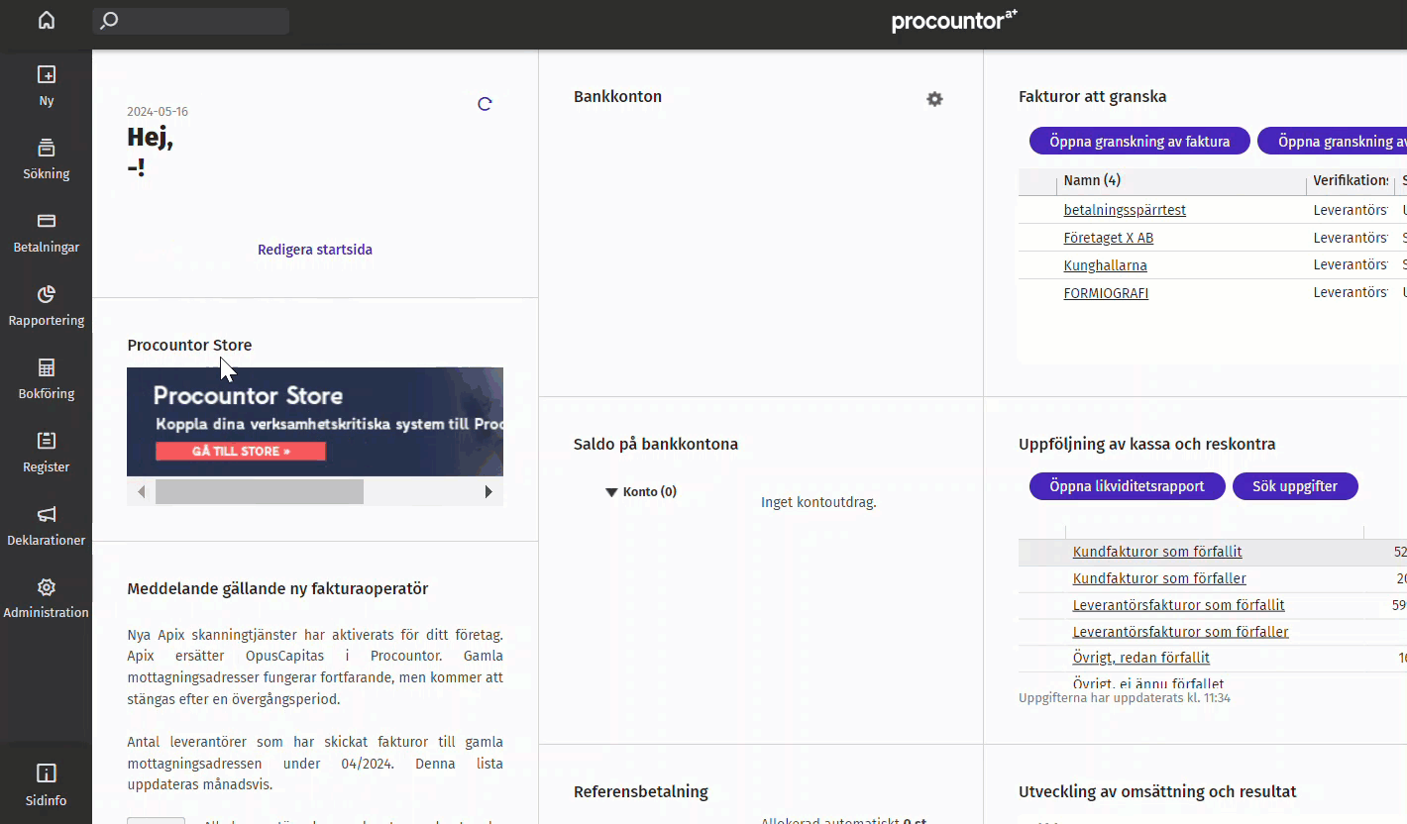Open the Administration sidebar menu
1407x824 pixels.
coord(47,598)
